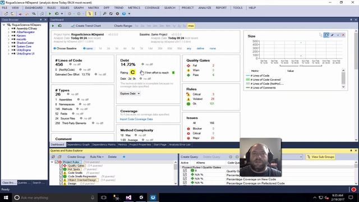Toggle Active checkbox for Percentage Coverage on Refactored Code
The image size is (359, 202).
[185, 183]
